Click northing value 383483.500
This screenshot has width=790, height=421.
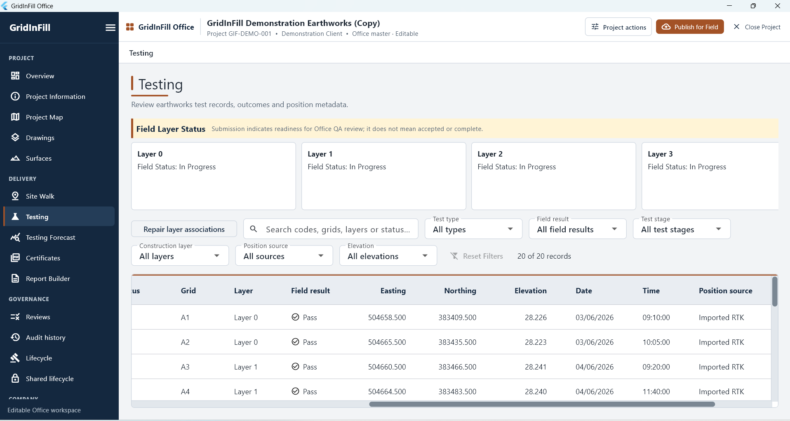pos(457,391)
